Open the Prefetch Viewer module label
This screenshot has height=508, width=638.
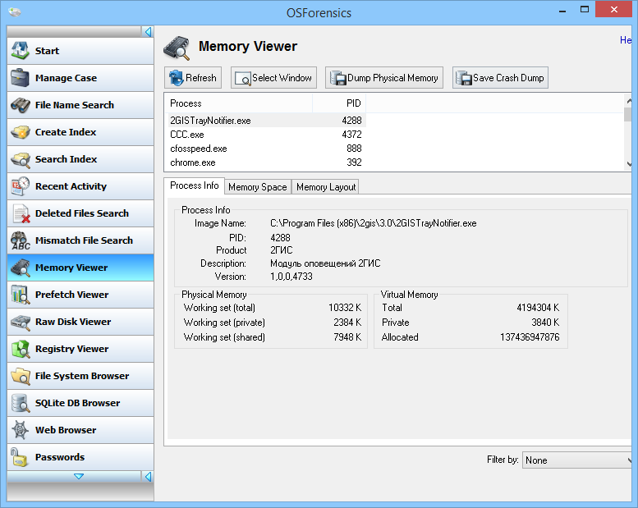(71, 295)
